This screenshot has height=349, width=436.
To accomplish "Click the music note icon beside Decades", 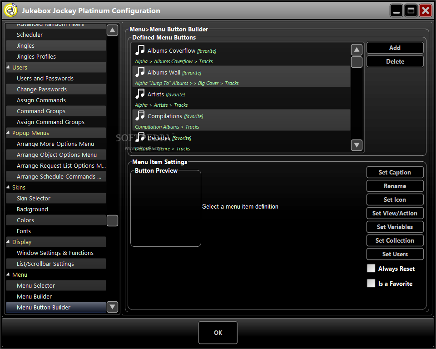I will [x=140, y=137].
